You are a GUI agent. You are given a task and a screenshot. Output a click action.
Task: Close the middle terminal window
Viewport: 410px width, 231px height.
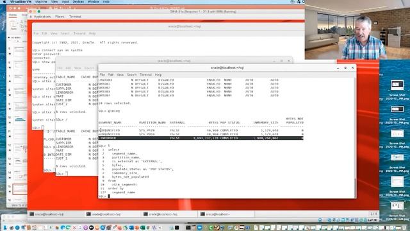[289, 61]
